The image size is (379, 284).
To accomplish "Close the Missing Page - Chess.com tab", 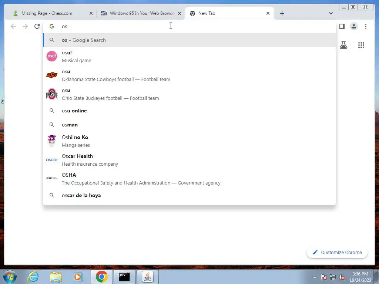I will (91, 13).
